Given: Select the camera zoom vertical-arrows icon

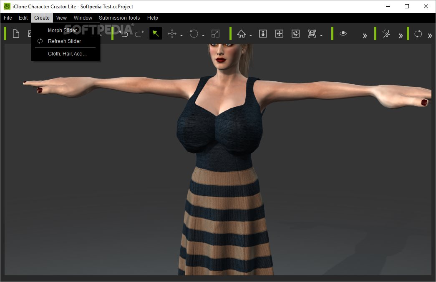Looking at the screenshot, I should click(x=263, y=34).
